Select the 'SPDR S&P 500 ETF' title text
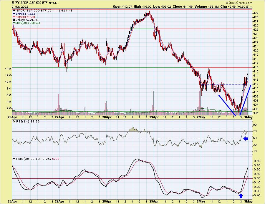This screenshot has height=204, width=265. pyautogui.click(x=34, y=3)
